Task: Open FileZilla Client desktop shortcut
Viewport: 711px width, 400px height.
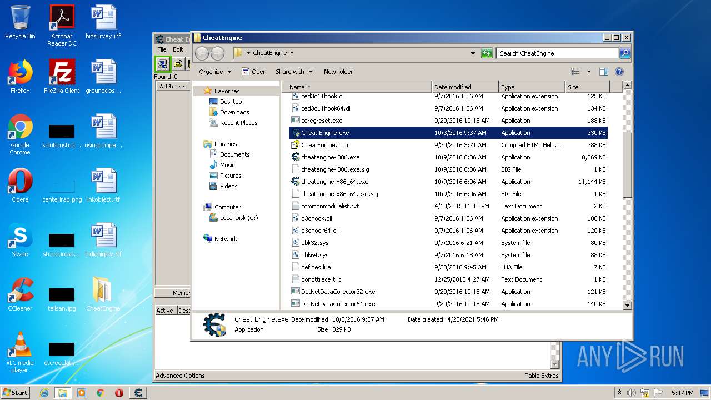Action: [62, 77]
